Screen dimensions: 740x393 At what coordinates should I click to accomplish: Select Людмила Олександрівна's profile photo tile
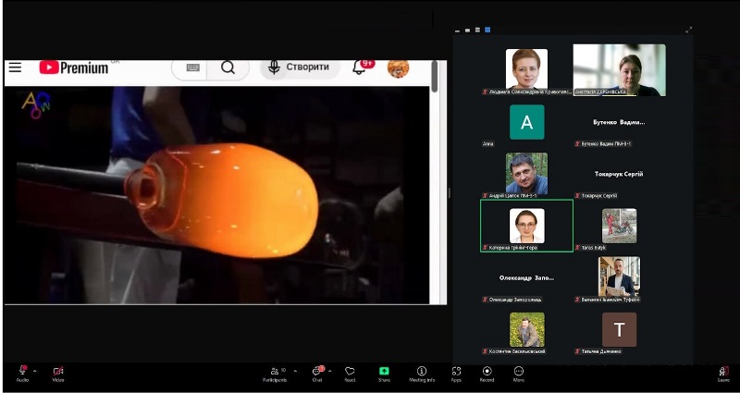click(x=526, y=68)
